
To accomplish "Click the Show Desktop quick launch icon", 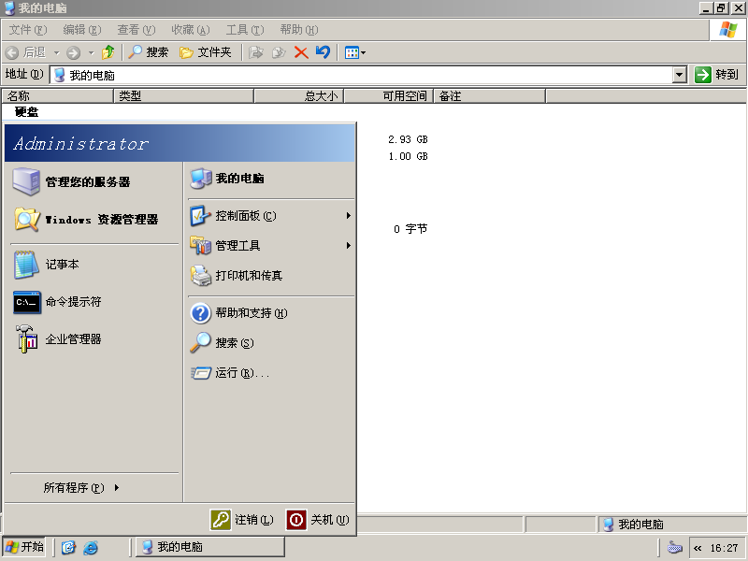I will 68,547.
